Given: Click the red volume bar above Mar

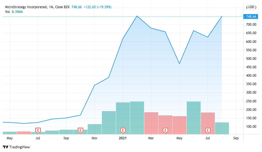Looking at the screenshot, I should (151, 123).
